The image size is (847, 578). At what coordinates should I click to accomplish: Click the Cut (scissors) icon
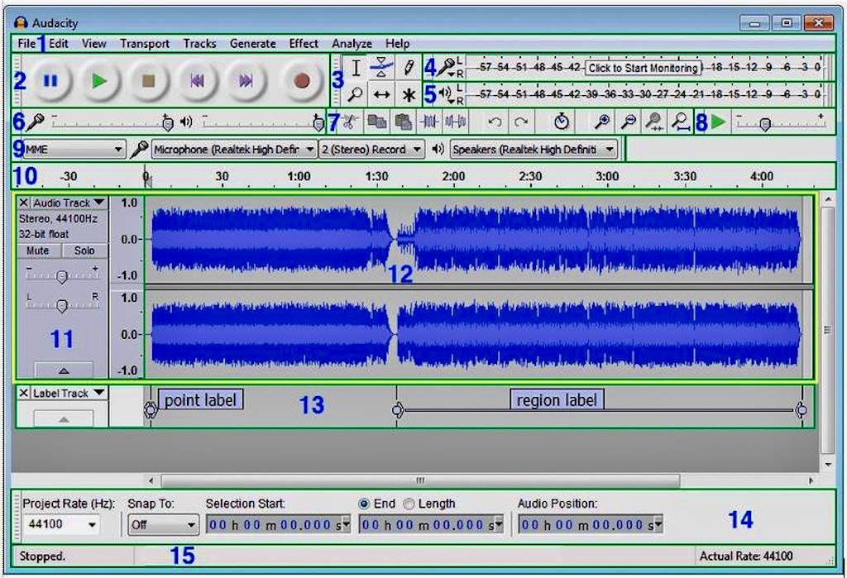coord(350,122)
